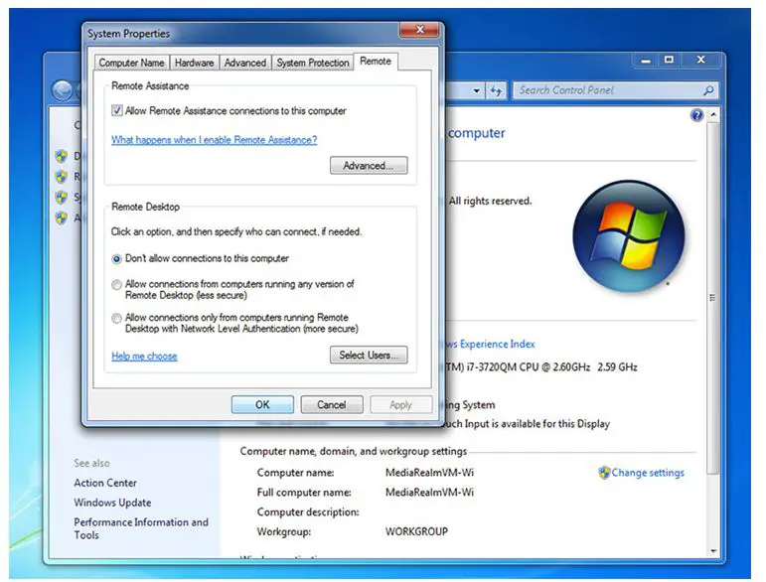Image resolution: width=766 pixels, height=582 pixels.
Task: Minimize the Control Panel window
Action: click(x=646, y=60)
